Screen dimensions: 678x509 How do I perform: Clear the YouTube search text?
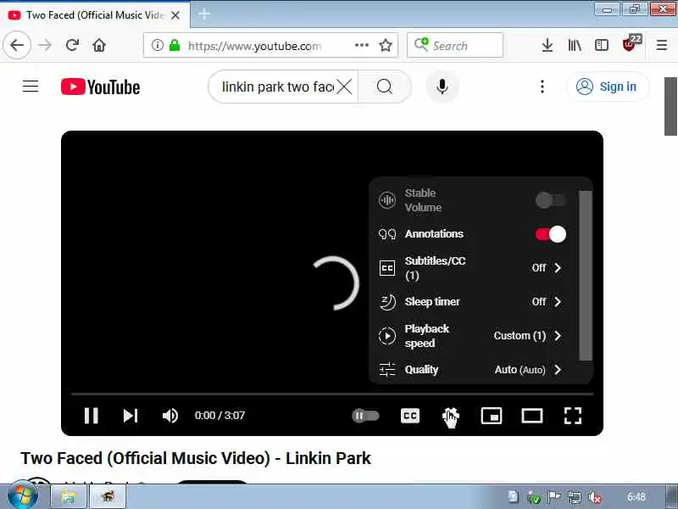point(345,87)
